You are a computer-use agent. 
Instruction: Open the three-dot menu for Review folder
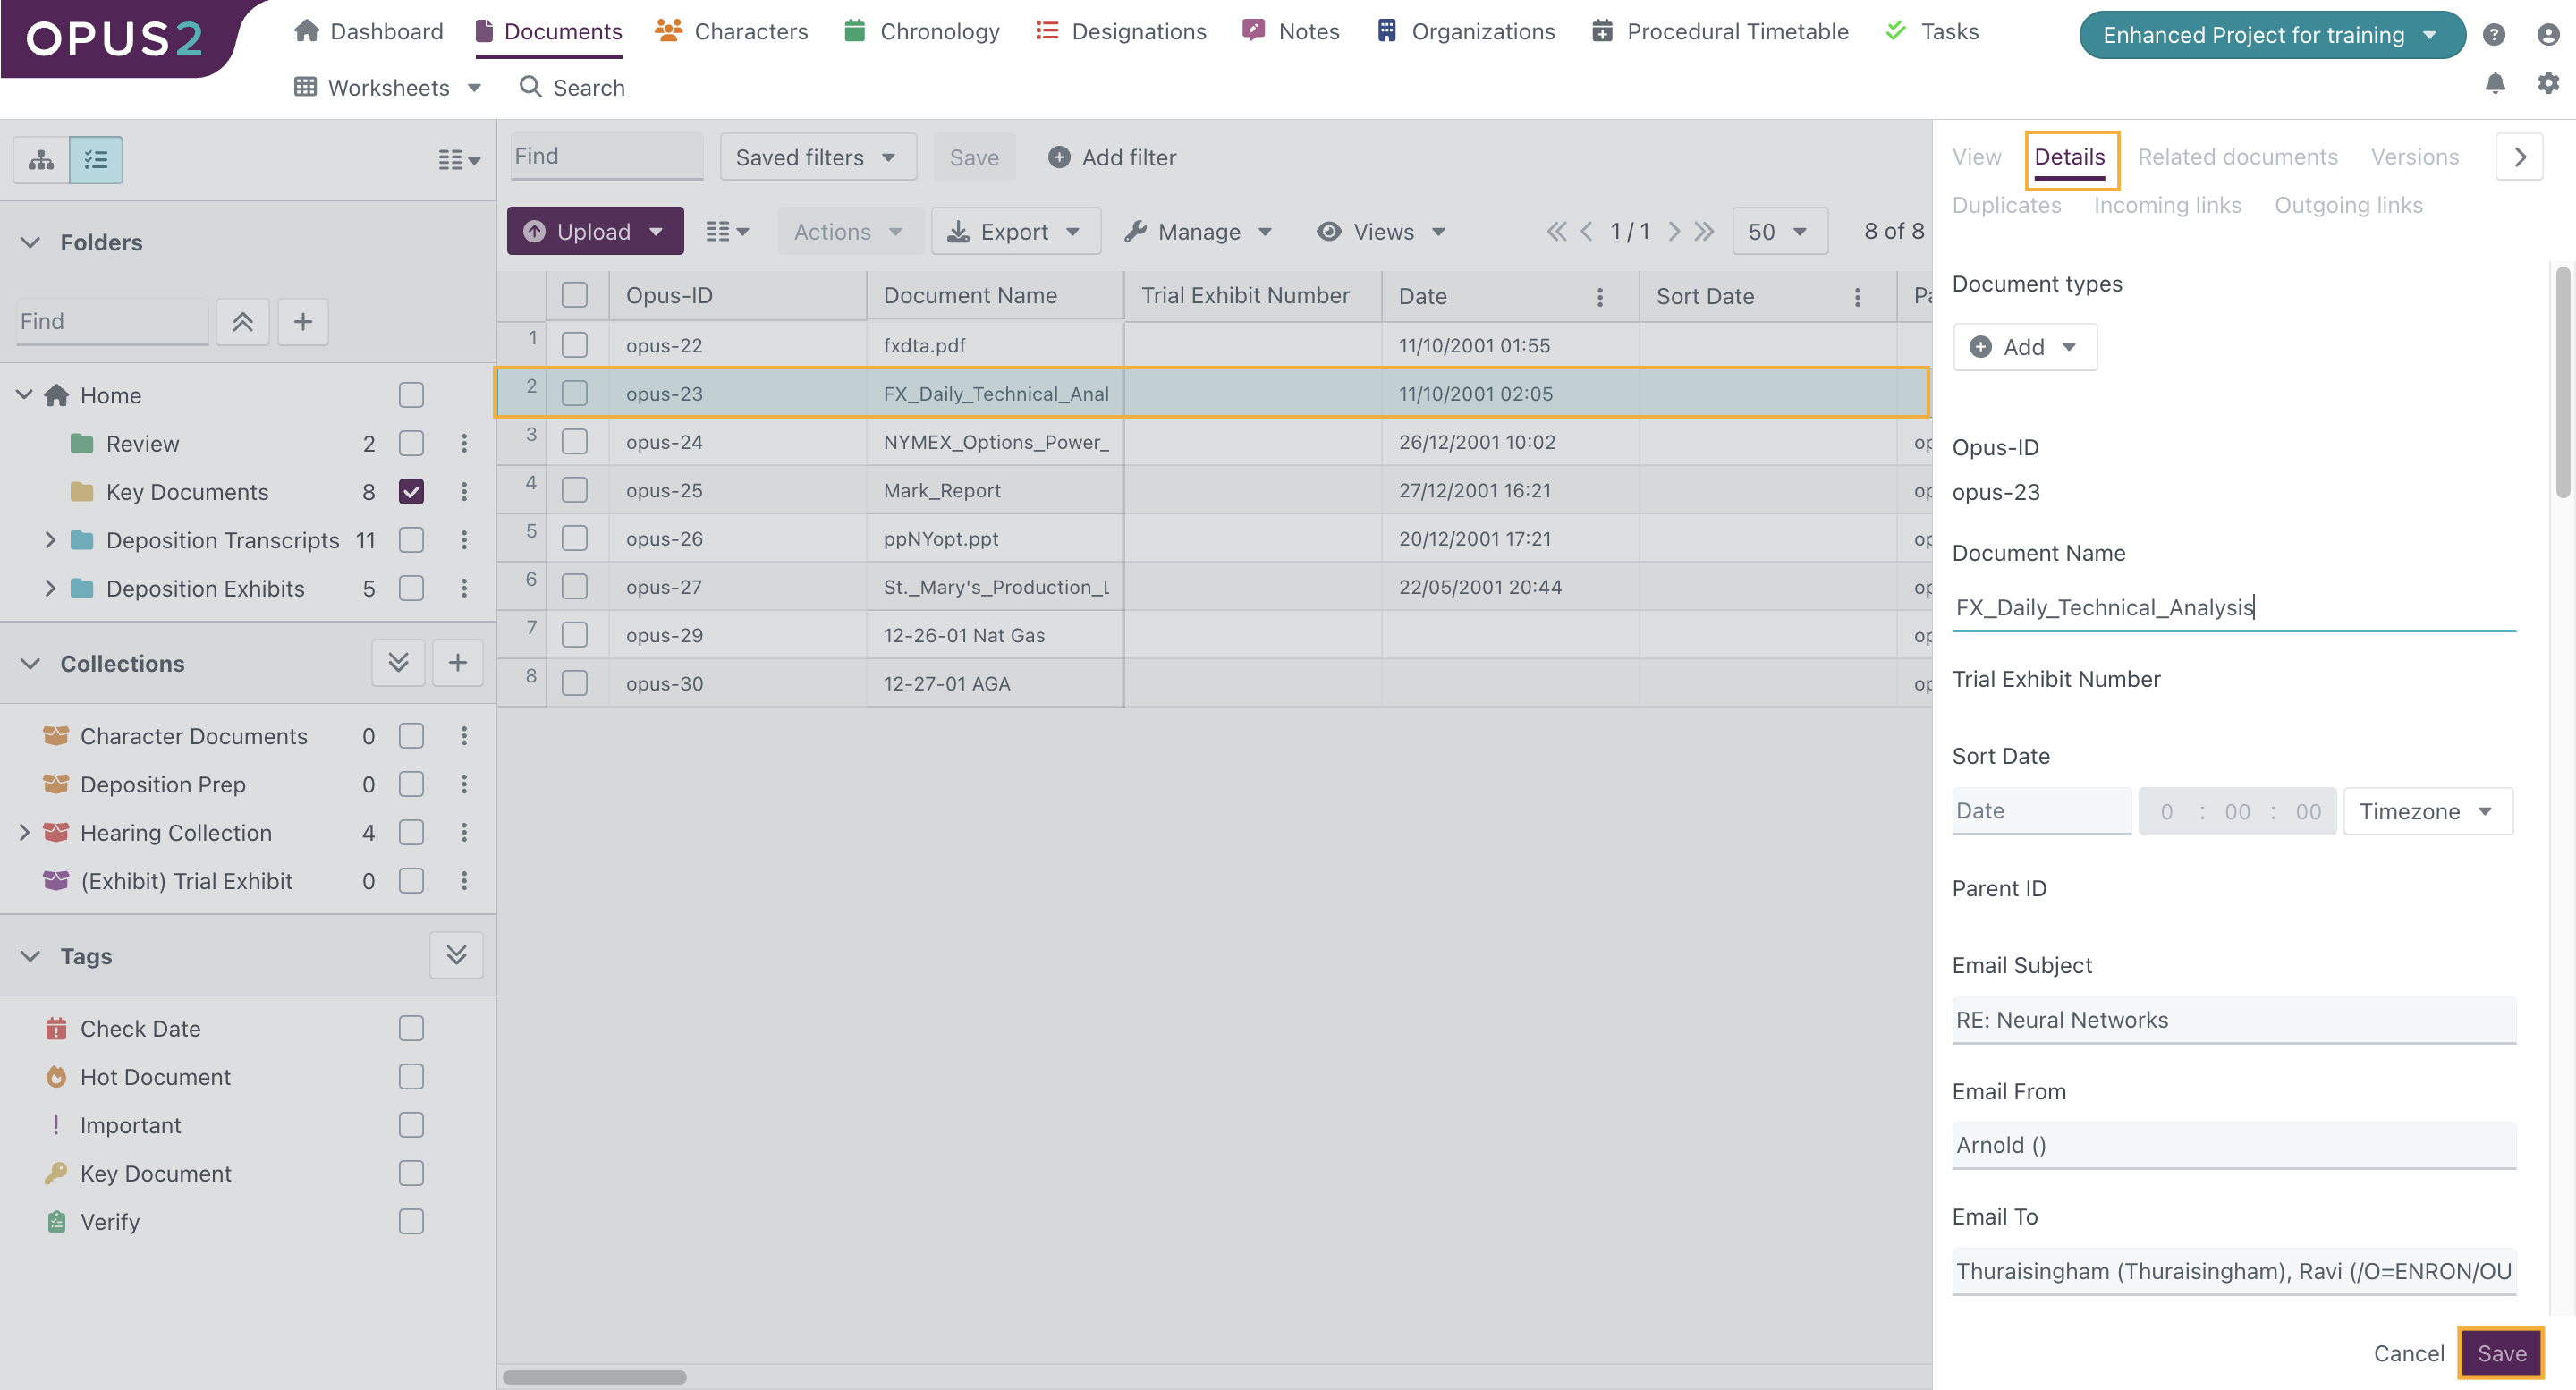[464, 443]
